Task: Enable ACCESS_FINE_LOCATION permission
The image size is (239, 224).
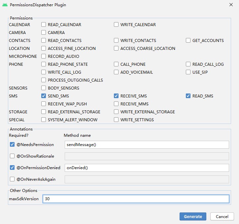Action: (x=44, y=49)
